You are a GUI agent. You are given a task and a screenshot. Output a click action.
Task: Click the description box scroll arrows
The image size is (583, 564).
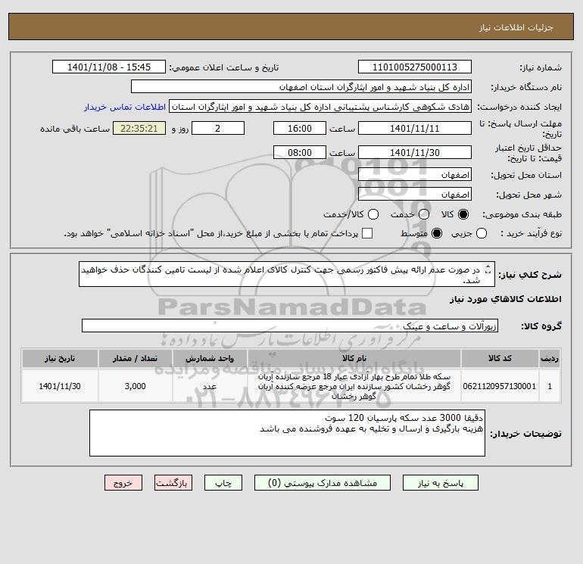488,270
